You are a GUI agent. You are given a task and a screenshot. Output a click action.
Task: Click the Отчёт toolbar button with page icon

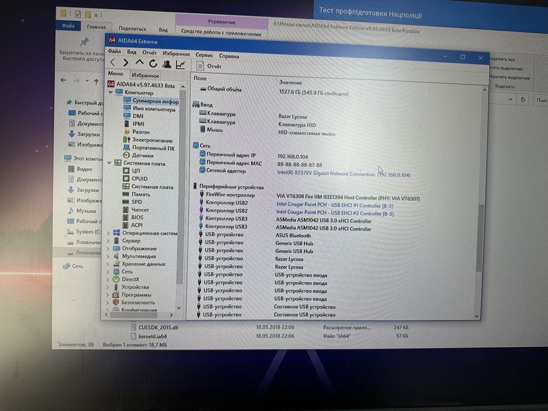(x=209, y=66)
